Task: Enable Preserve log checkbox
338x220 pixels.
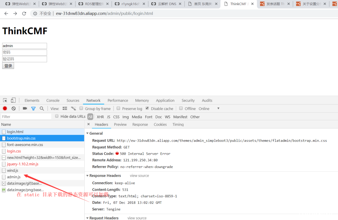Action: coord(118,108)
